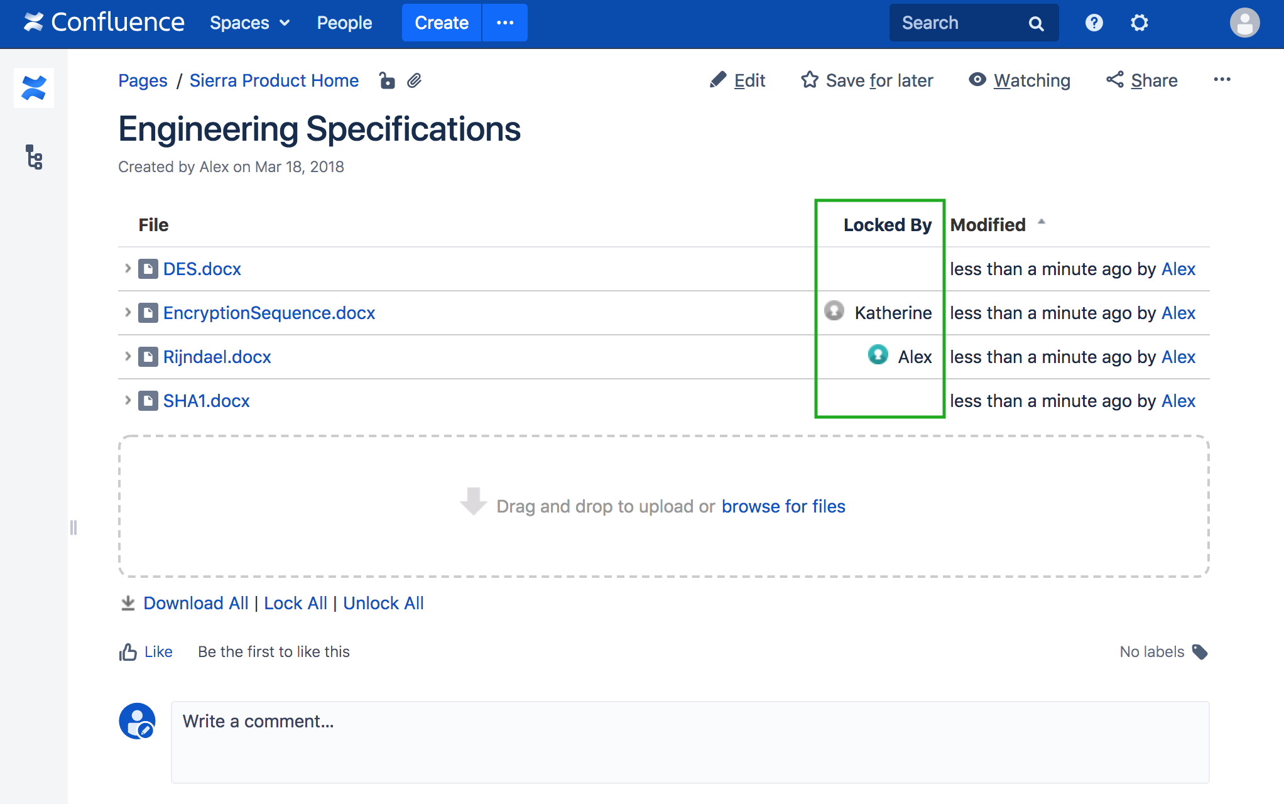Open the attachments paperclip icon
The image size is (1284, 804).
[414, 80]
